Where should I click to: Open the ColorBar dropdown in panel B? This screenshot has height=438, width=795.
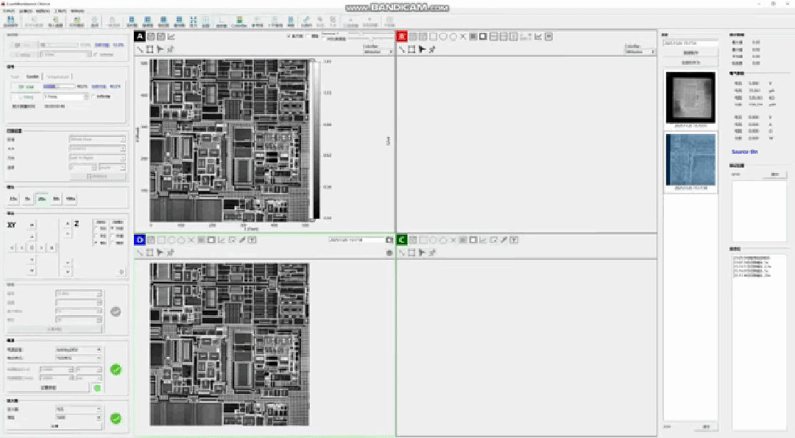pyautogui.click(x=640, y=52)
